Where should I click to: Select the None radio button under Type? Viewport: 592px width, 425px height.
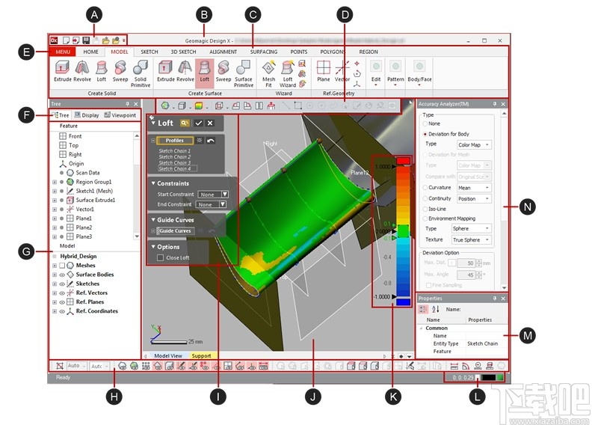coord(425,123)
